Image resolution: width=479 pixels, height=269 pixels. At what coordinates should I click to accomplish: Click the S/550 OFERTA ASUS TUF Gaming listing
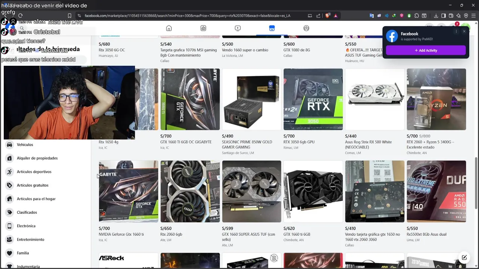coord(364,52)
